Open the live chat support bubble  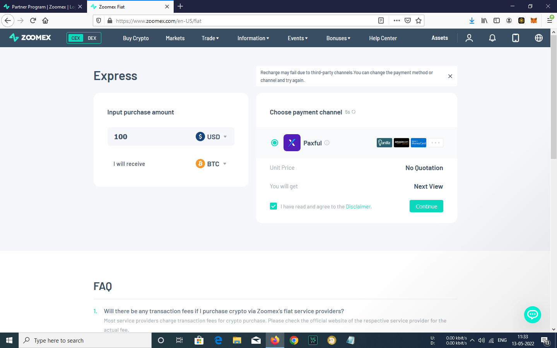(x=533, y=315)
